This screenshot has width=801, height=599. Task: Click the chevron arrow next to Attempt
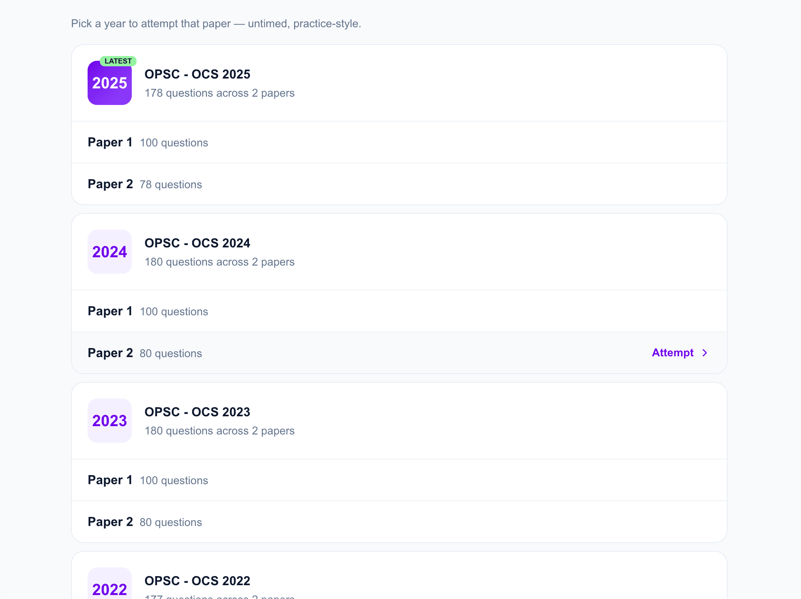(x=705, y=353)
